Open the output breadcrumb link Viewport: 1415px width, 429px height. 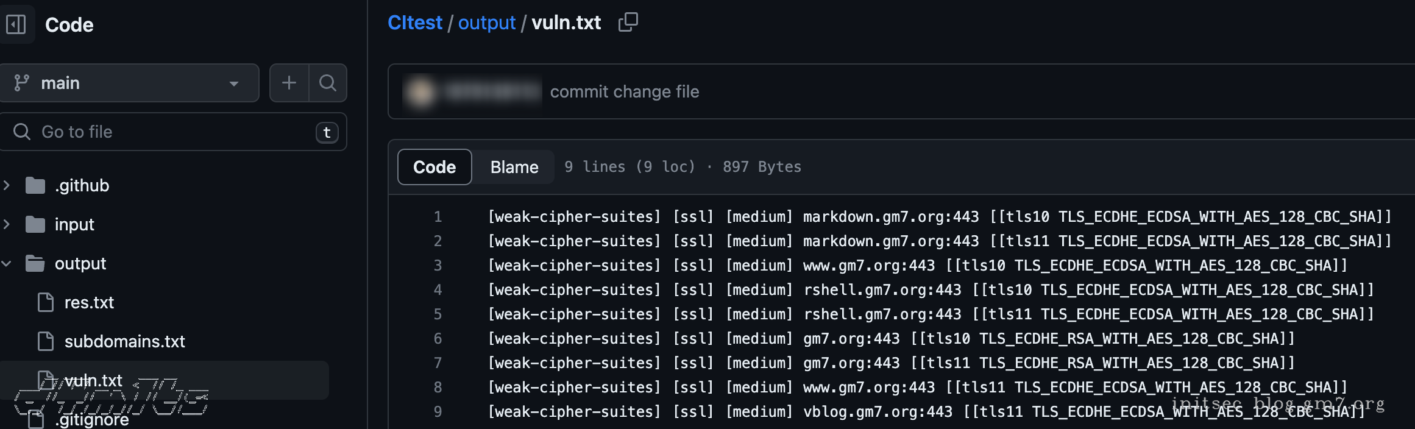click(487, 23)
